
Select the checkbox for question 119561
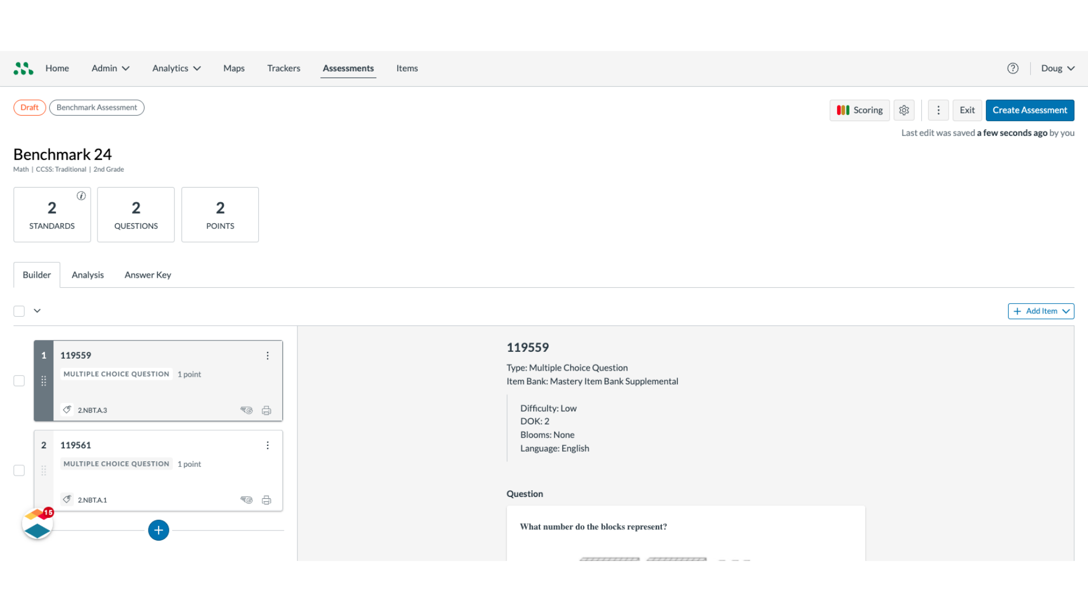19,470
